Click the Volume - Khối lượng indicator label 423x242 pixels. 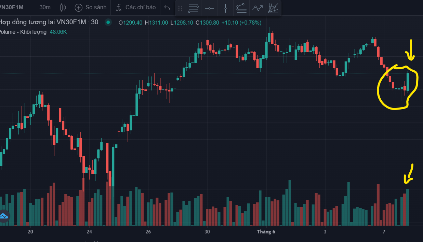(x=23, y=32)
